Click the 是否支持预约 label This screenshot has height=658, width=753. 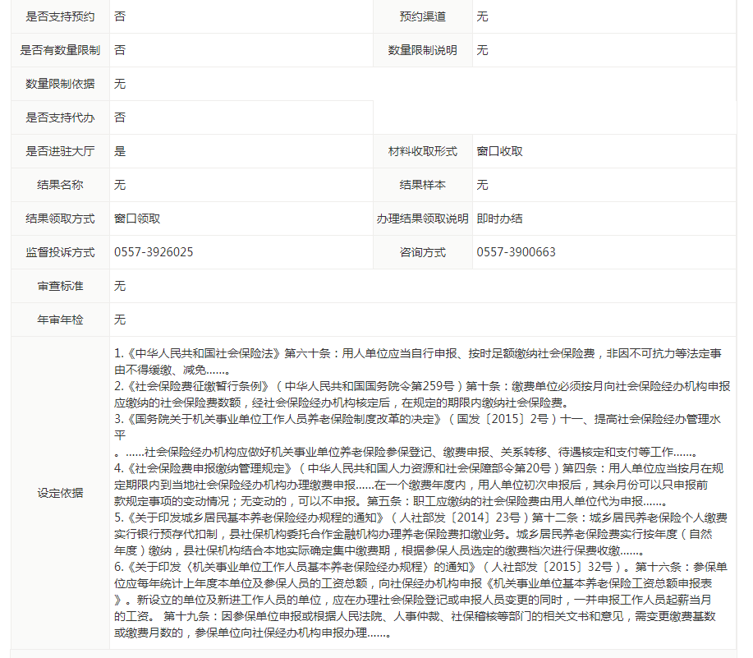pos(60,16)
